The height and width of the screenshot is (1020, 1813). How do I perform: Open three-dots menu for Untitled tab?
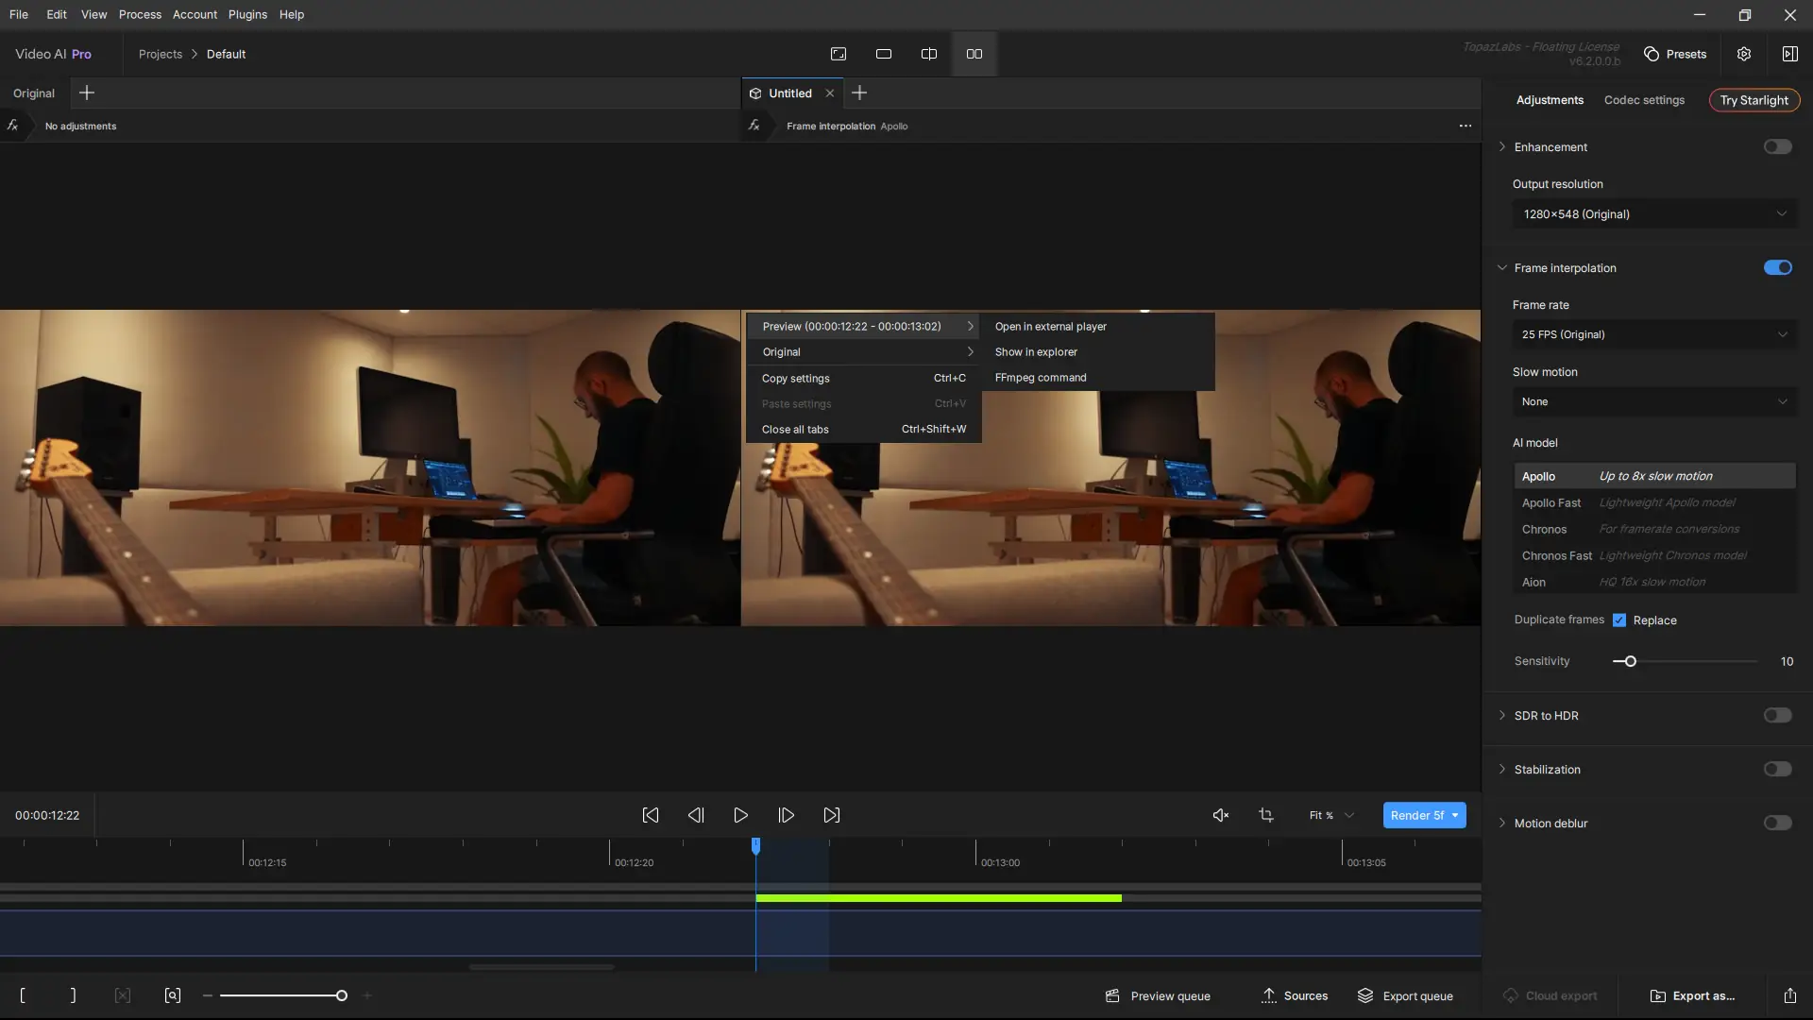pyautogui.click(x=1465, y=126)
